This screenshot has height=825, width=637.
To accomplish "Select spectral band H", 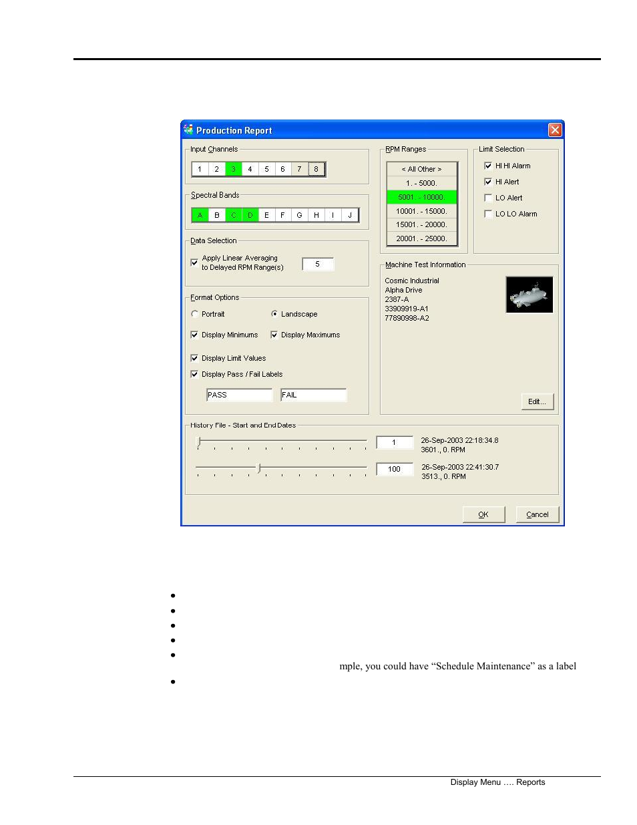I will 316,215.
